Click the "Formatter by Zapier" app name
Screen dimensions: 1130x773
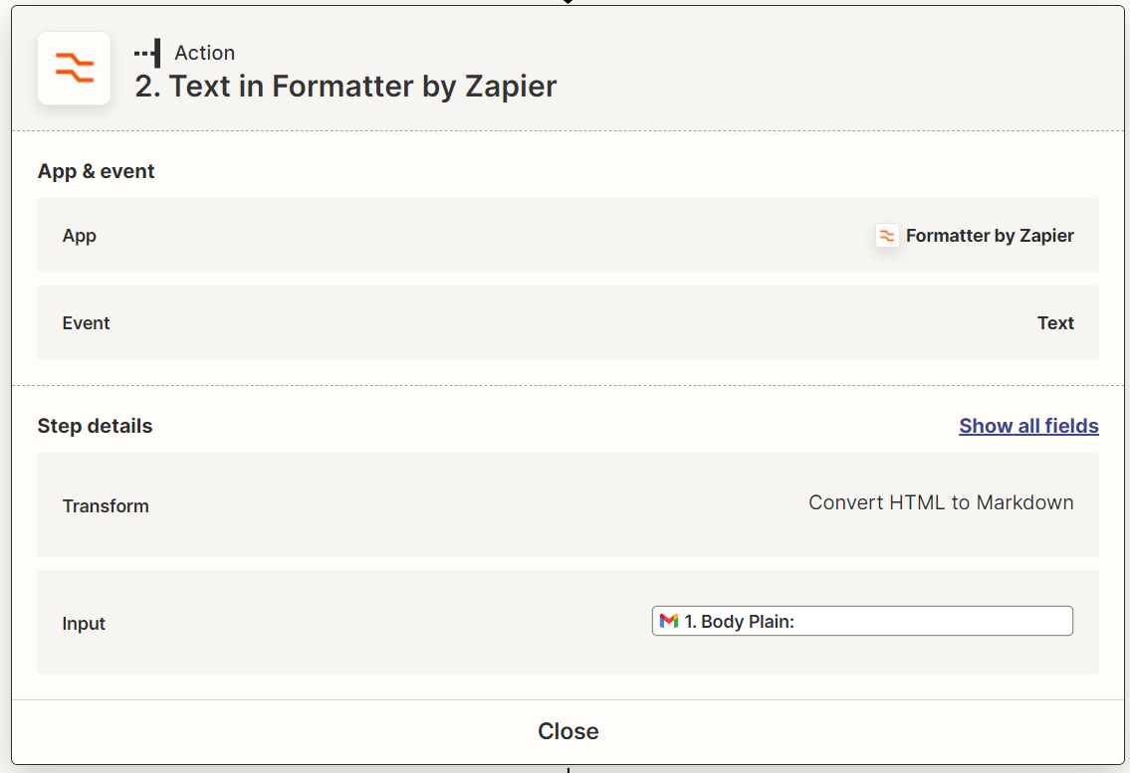(990, 236)
